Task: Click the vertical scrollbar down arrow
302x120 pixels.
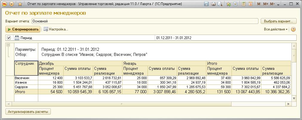Action: (294, 99)
